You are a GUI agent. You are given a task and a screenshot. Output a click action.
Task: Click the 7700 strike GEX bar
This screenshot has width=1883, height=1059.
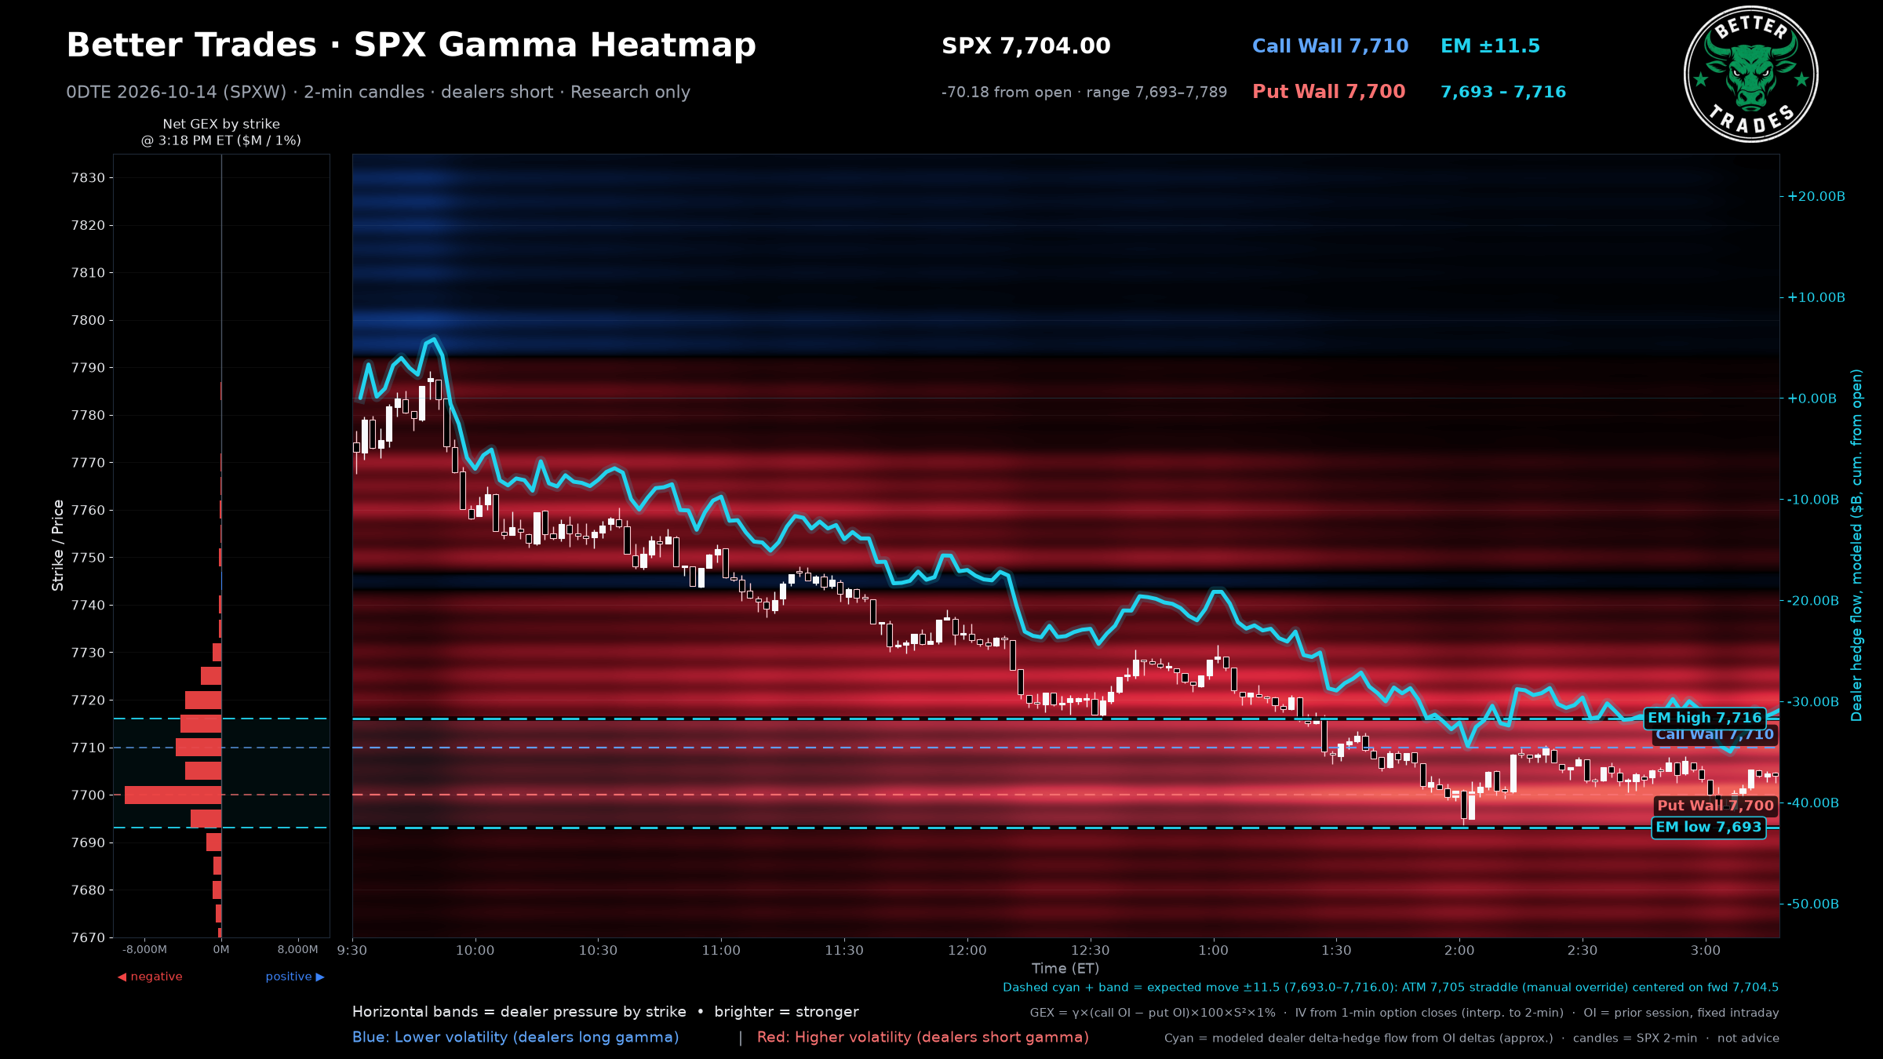point(173,795)
